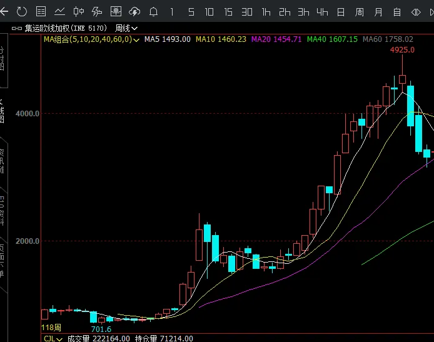This screenshot has height=342, width=434.
Task: Go back with the left arrow icon
Action: (4, 12)
